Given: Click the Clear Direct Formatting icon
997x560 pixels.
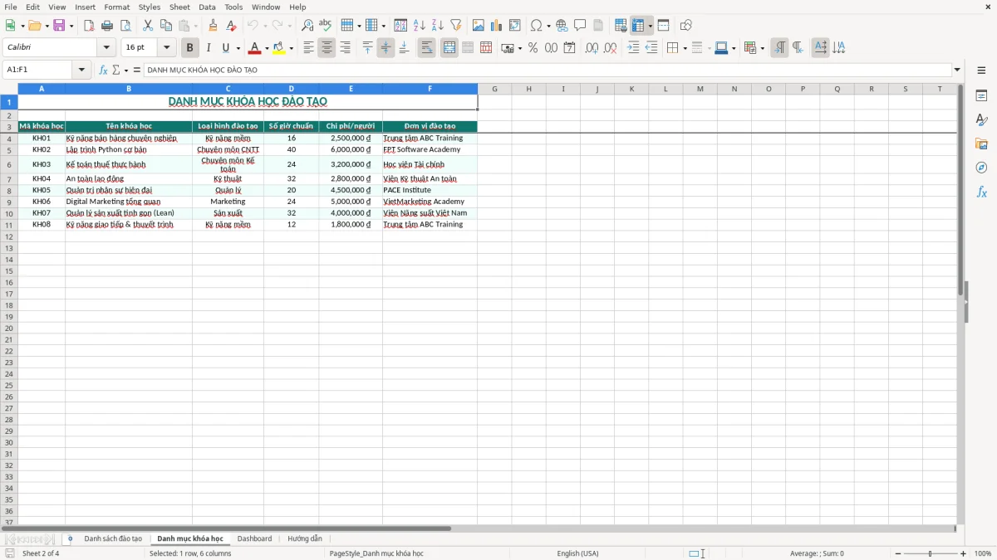Looking at the screenshot, I should click(x=230, y=26).
